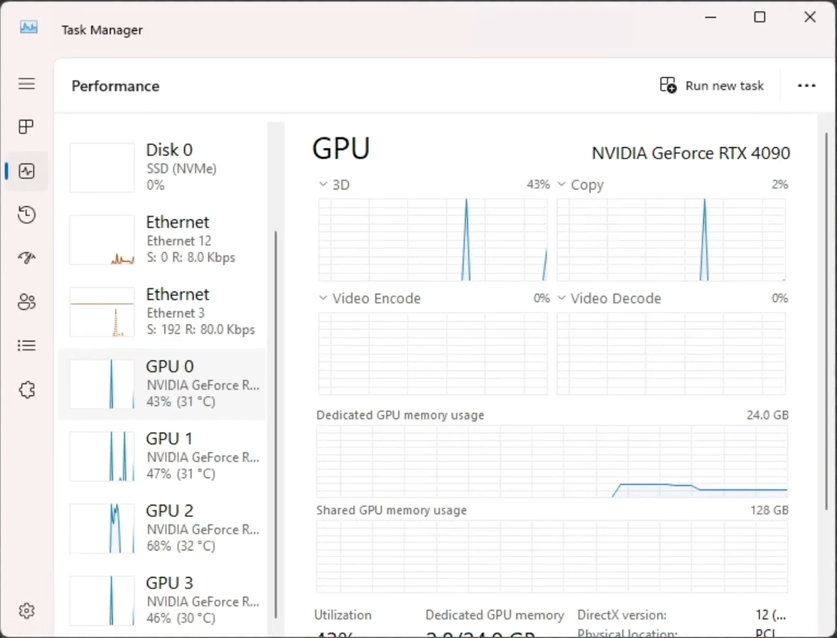Open Task Manager settings gear
837x638 pixels.
(27, 610)
